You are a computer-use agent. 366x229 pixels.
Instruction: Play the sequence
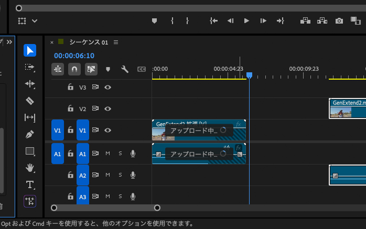(246, 21)
